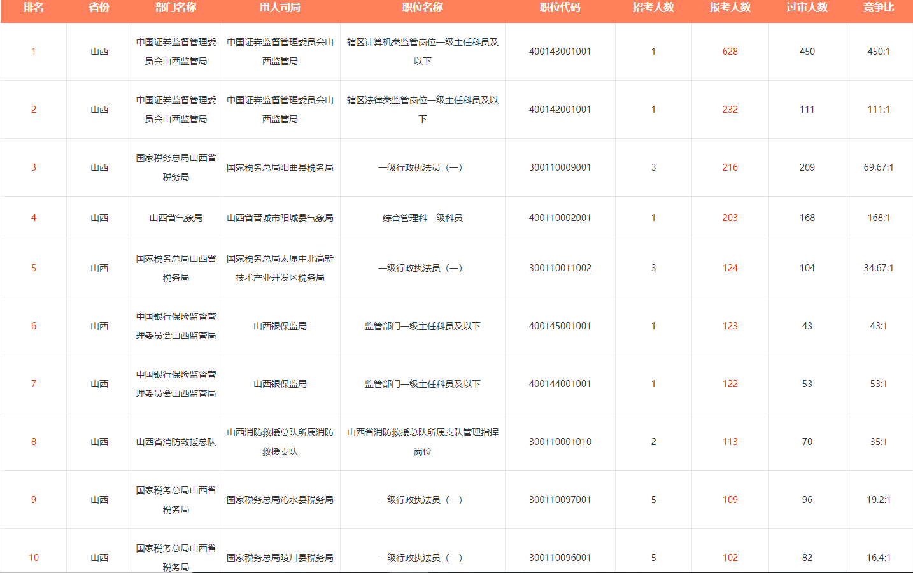Click the 排名 column header

(34, 8)
